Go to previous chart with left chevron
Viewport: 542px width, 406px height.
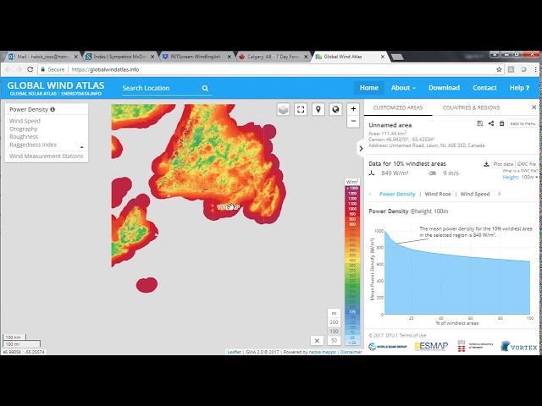click(x=371, y=194)
